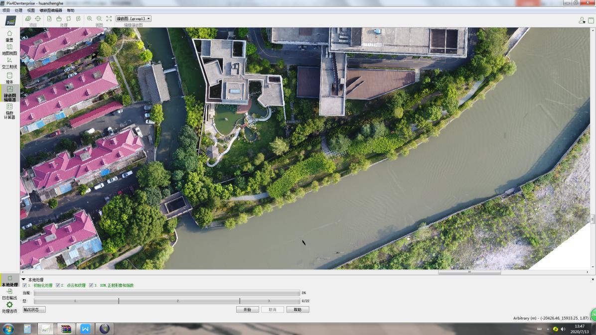Open 指数计算器 in sidebar
596x335 pixels.
point(9,112)
